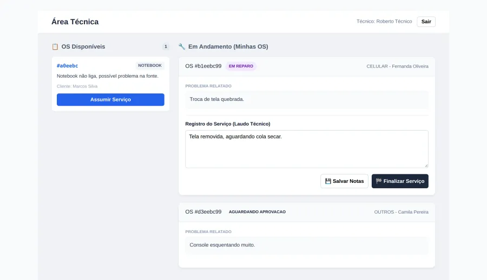Save the technical notes with Salvar Notas
Viewport: 487px width, 280px height.
click(345, 181)
